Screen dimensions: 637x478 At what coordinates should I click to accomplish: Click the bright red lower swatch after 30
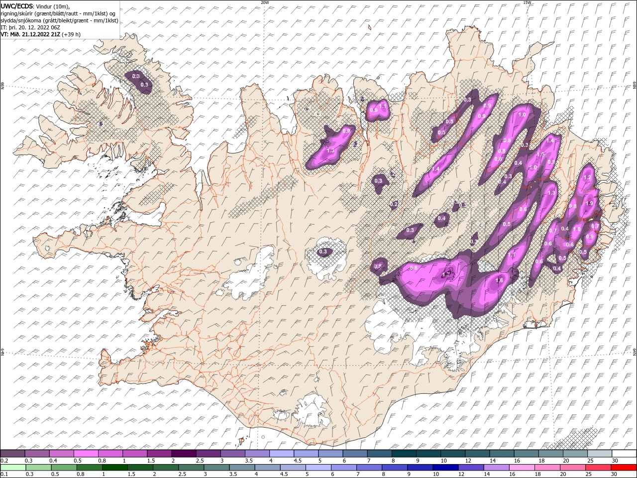click(624, 467)
